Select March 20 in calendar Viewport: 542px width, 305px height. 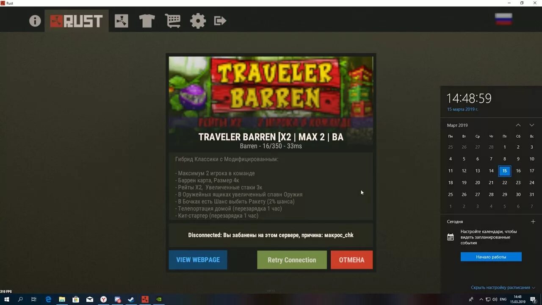(478, 183)
